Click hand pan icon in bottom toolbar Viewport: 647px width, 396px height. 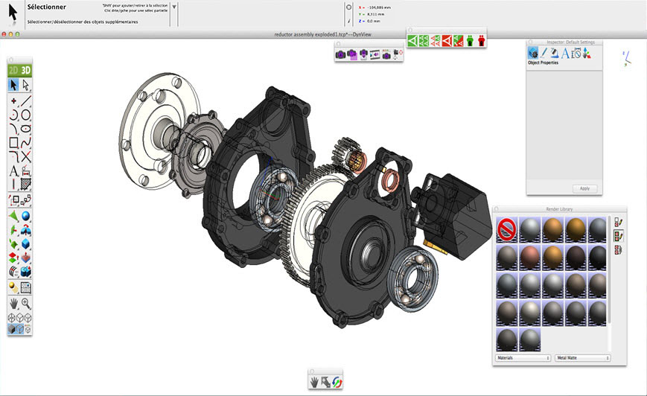point(314,383)
